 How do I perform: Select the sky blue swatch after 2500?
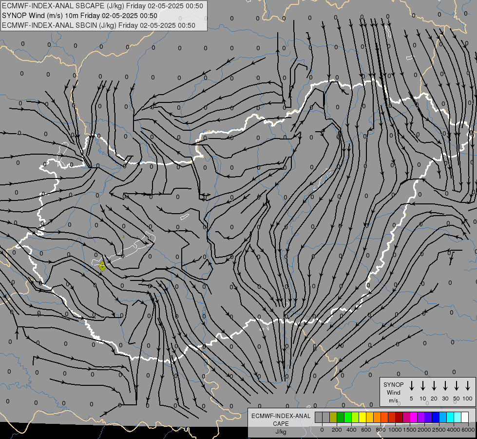tap(442, 417)
